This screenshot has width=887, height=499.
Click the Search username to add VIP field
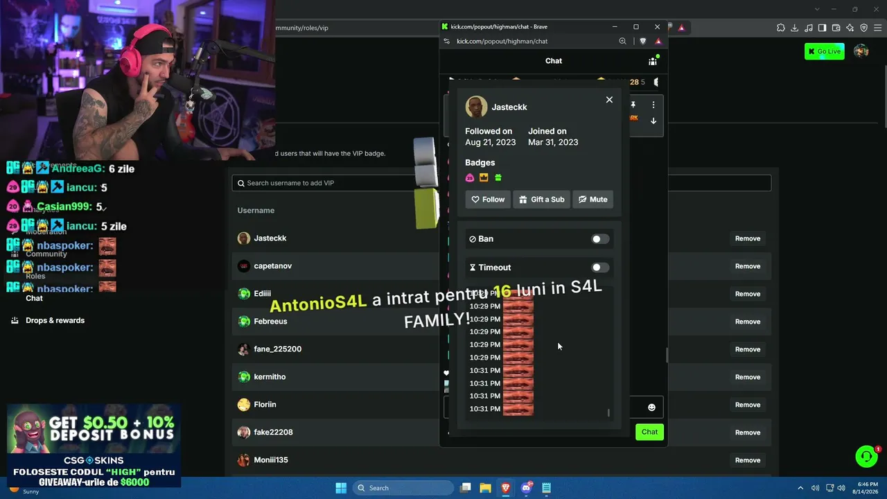(501, 183)
